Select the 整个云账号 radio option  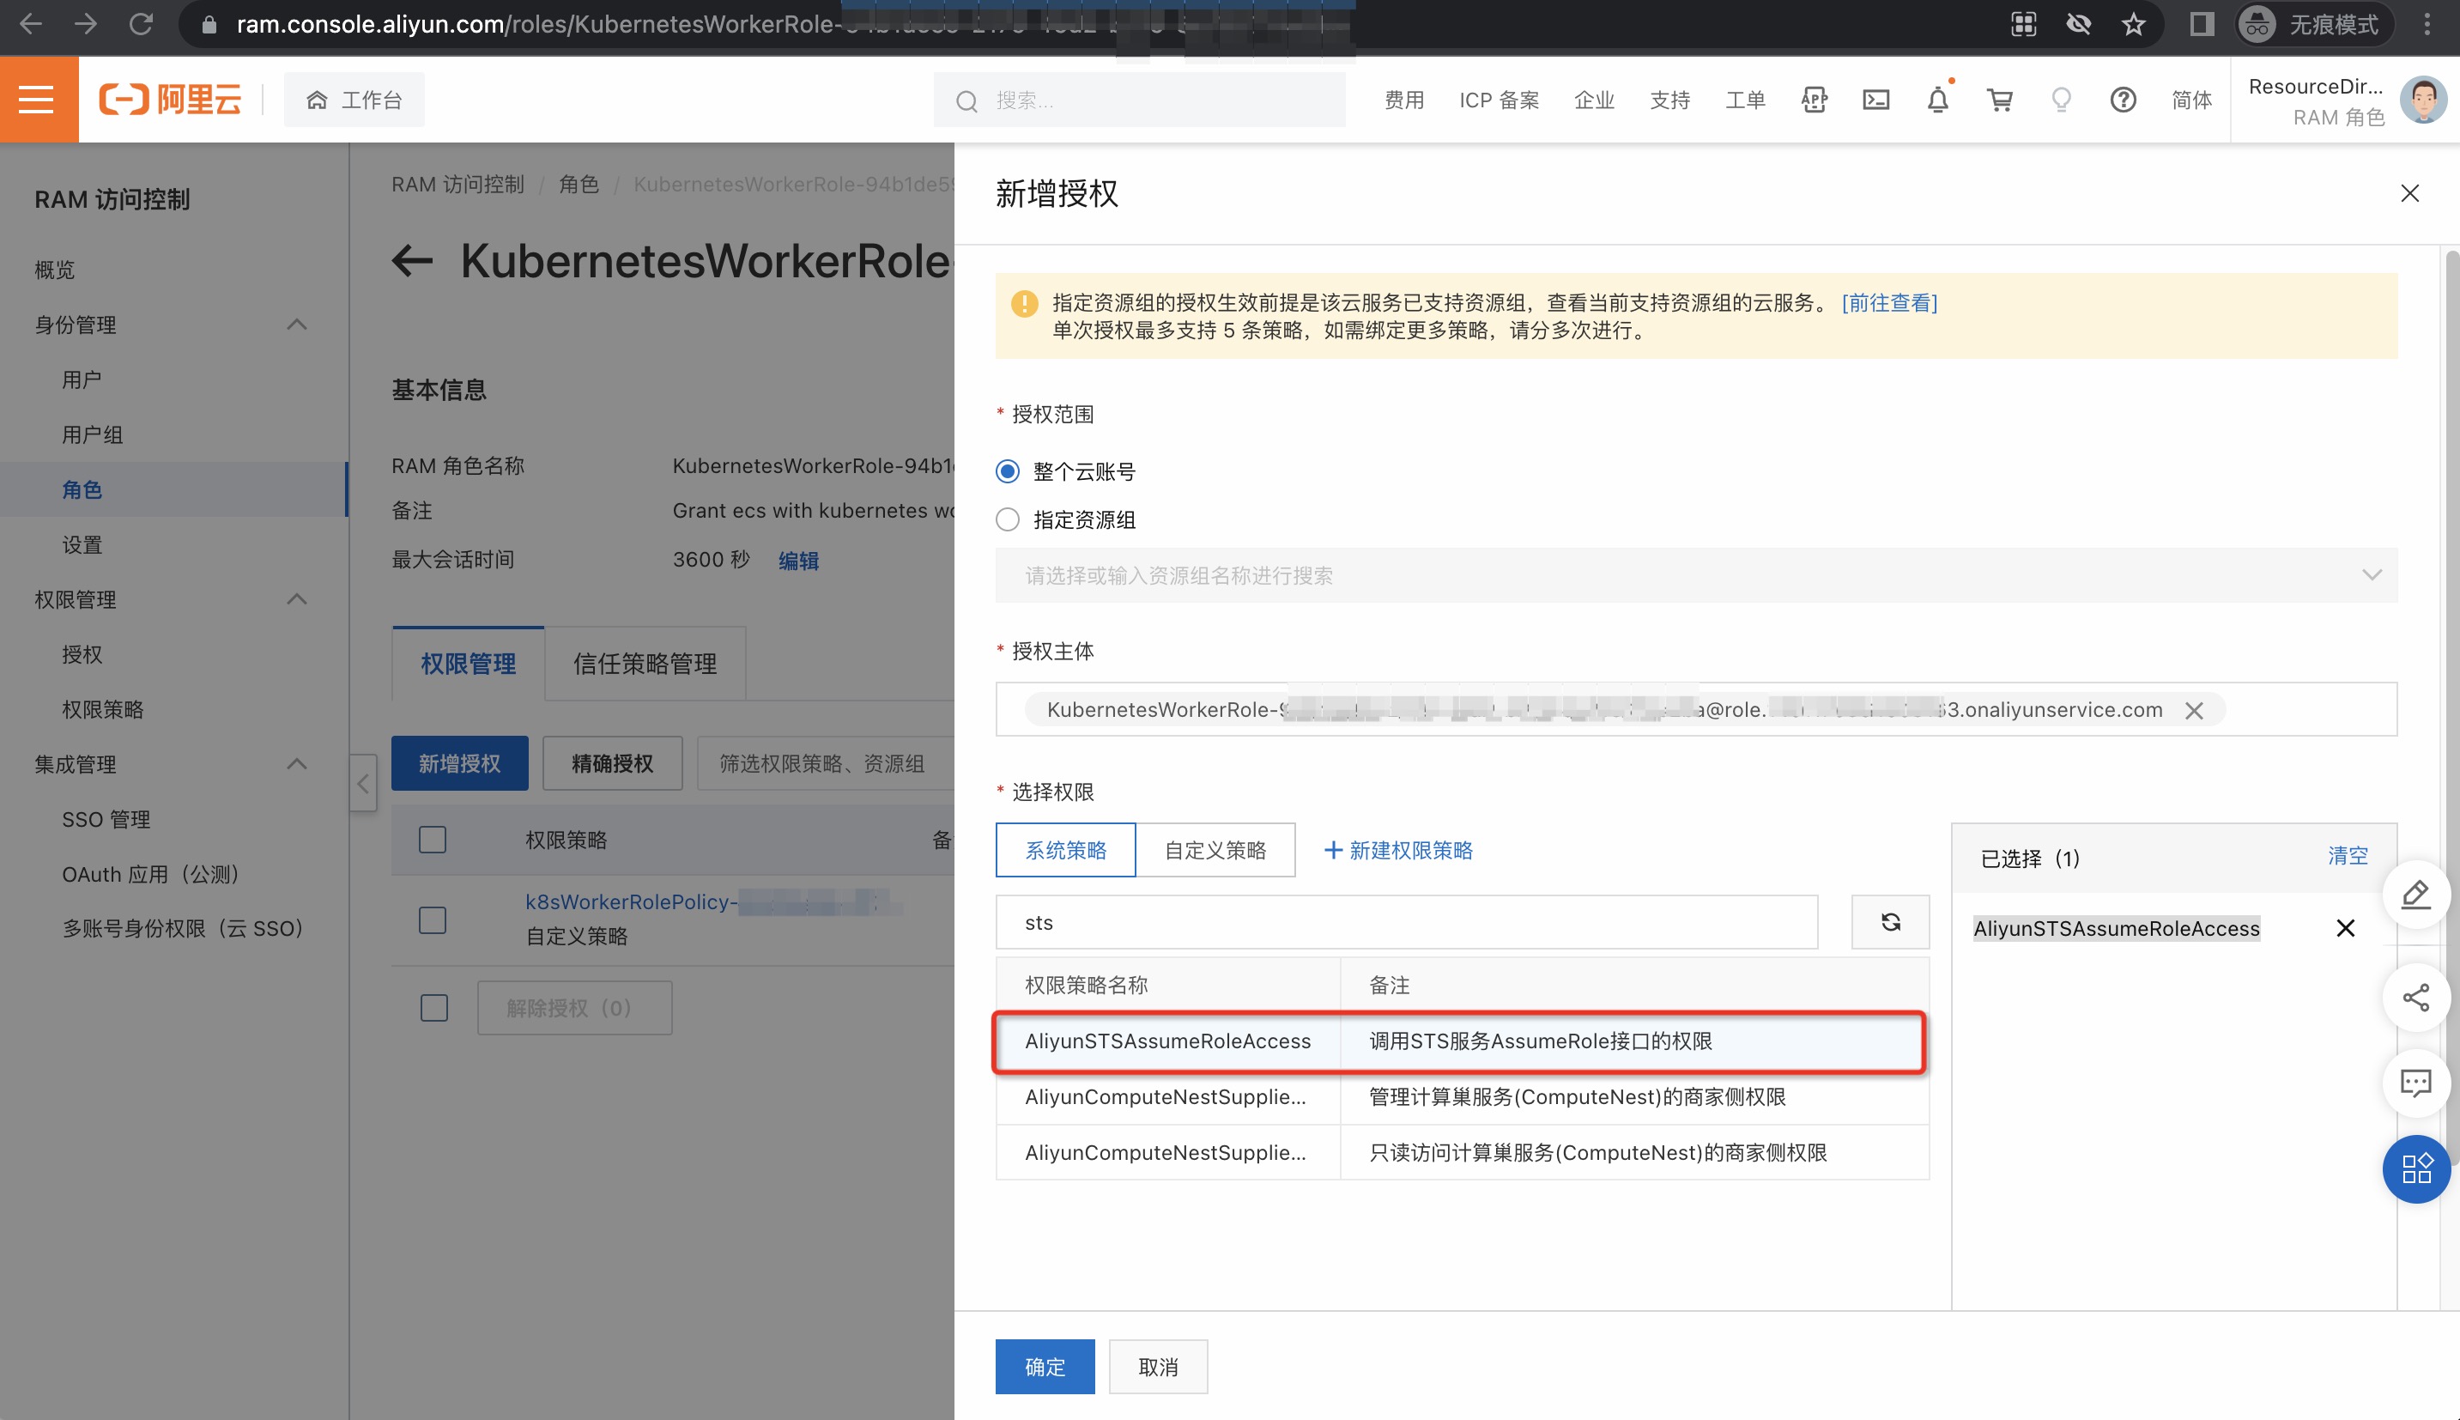[x=1007, y=472]
